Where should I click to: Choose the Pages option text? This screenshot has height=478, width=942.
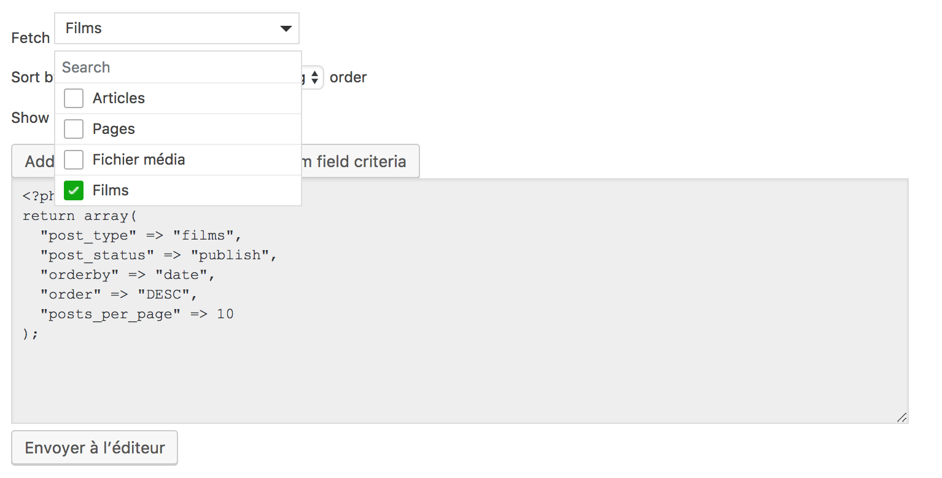point(114,129)
